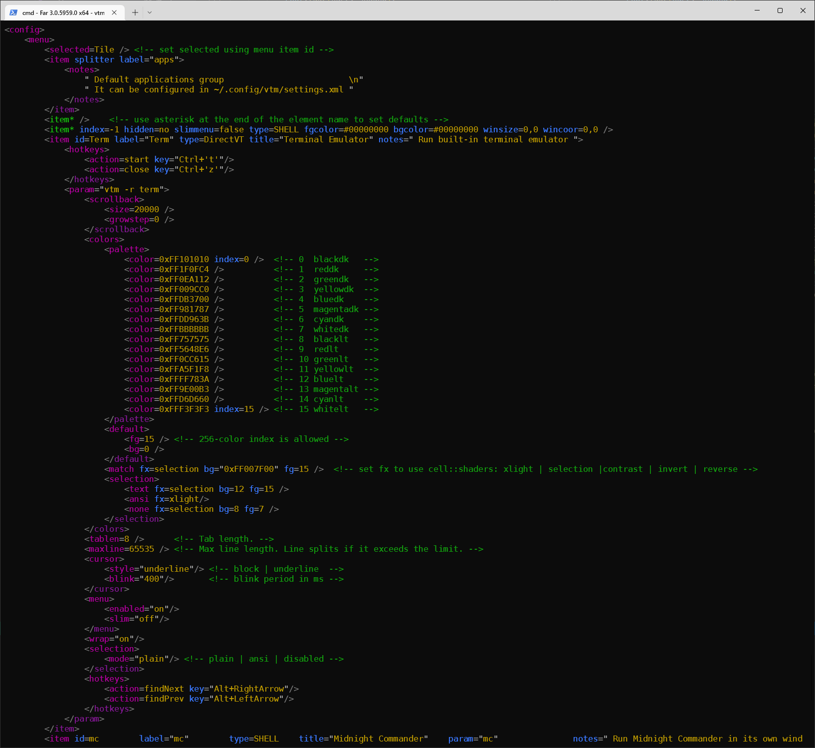Open the tab profile dropdown arrow
This screenshot has height=748, width=815.
(150, 12)
